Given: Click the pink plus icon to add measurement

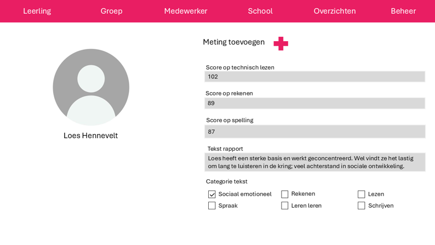Looking at the screenshot, I should coord(281,43).
